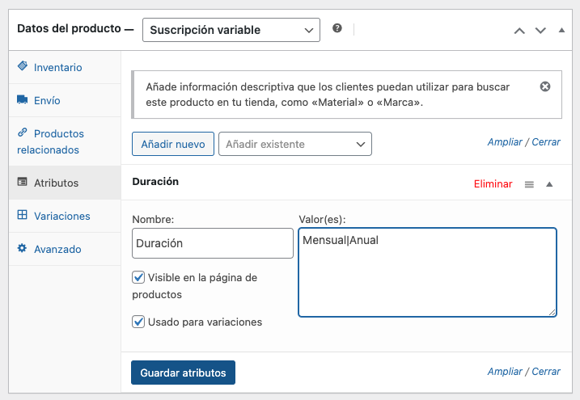The width and height of the screenshot is (580, 400).
Task: Click the Duración attribute heading
Action: coord(155,181)
